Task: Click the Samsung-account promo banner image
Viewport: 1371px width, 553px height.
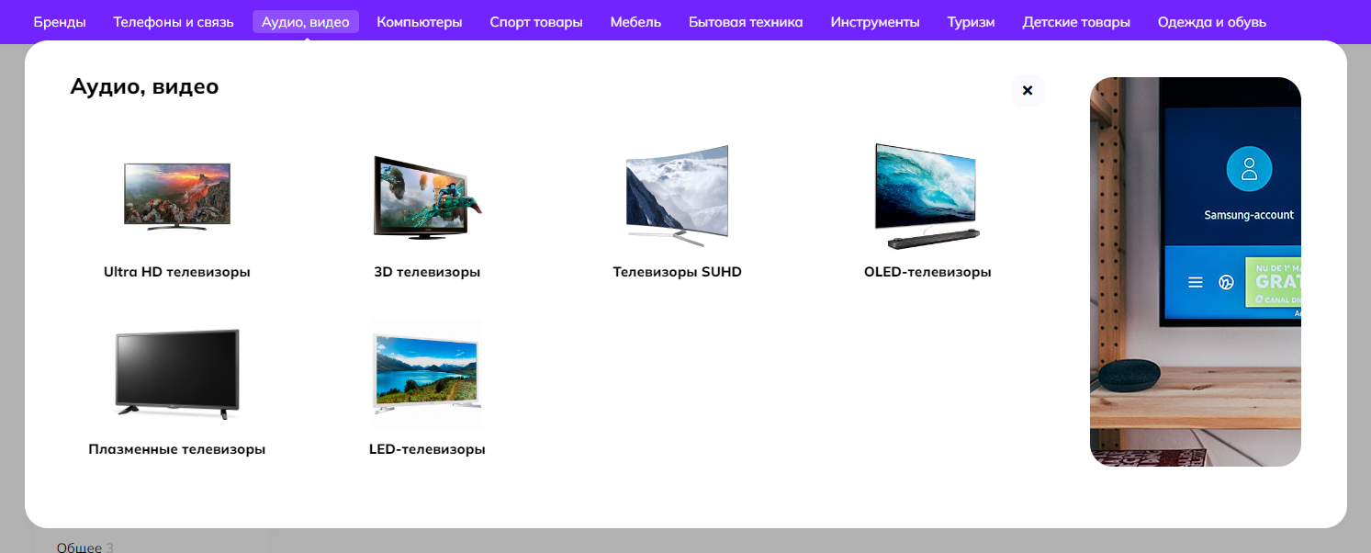Action: [x=1195, y=272]
